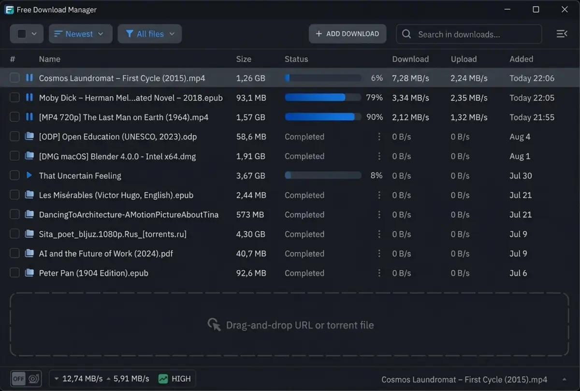Click the HIGH traffic mode indicator

click(x=174, y=379)
